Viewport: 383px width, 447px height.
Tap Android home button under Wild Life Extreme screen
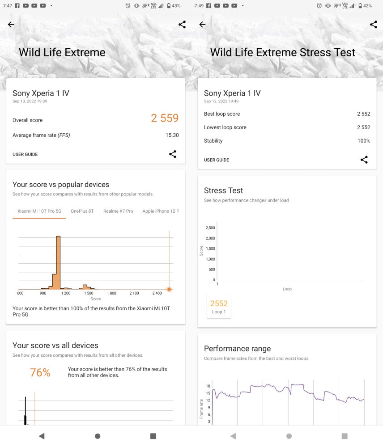98,436
